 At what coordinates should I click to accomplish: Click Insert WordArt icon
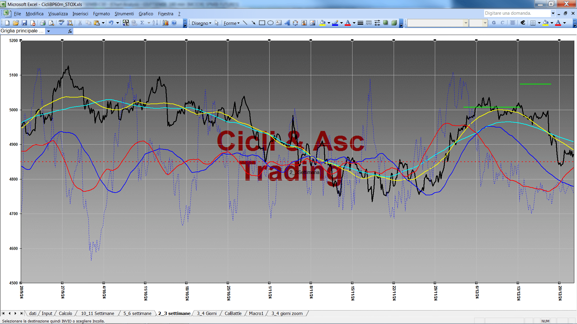[287, 23]
